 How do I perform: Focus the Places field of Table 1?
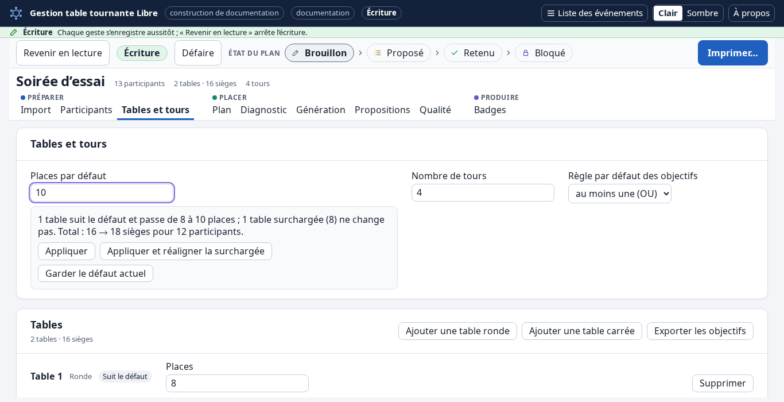[x=237, y=383]
